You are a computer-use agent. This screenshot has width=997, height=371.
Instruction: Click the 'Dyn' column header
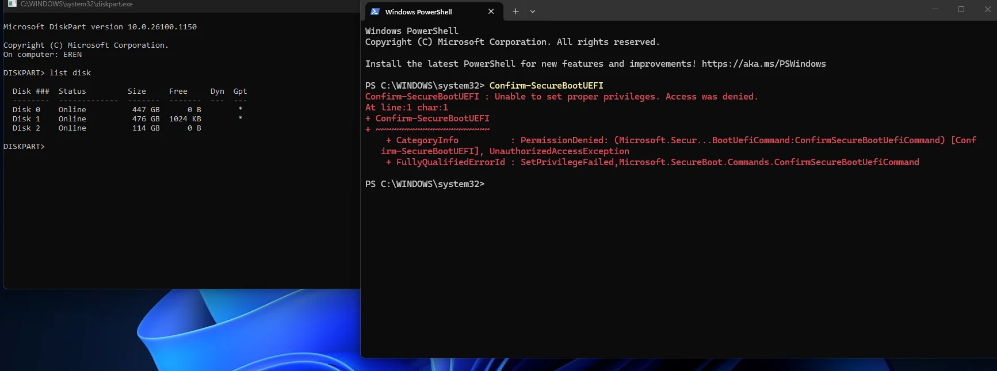[x=217, y=91]
